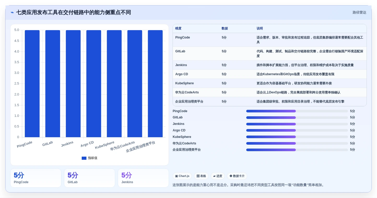Click KubeSphere label in the progress list

(182, 137)
